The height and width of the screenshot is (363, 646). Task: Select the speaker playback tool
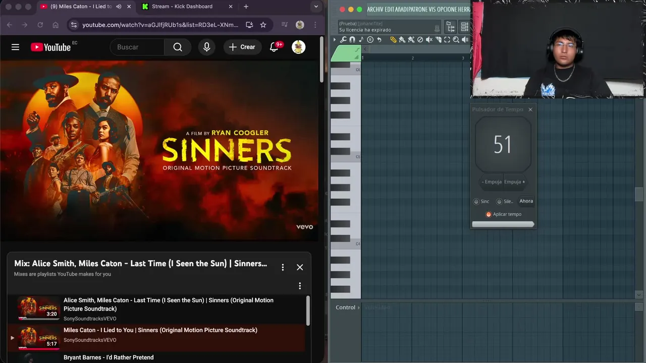pos(465,39)
